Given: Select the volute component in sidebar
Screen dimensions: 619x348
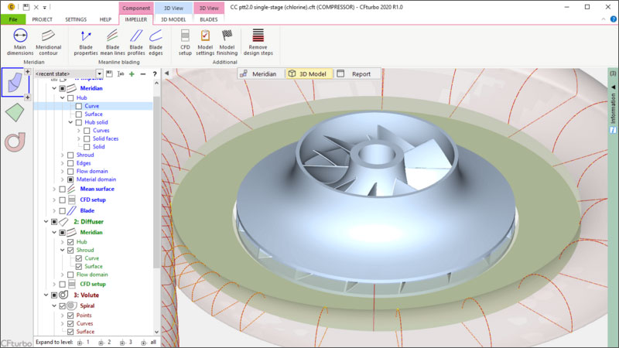Looking at the screenshot, I should point(14,142).
